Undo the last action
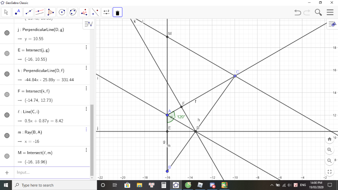Image resolution: width=338 pixels, height=190 pixels. (x=298, y=12)
